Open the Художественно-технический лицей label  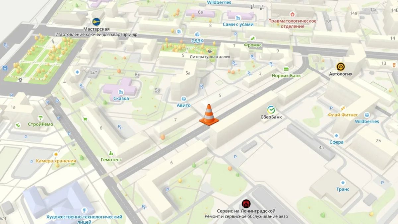click(84, 220)
